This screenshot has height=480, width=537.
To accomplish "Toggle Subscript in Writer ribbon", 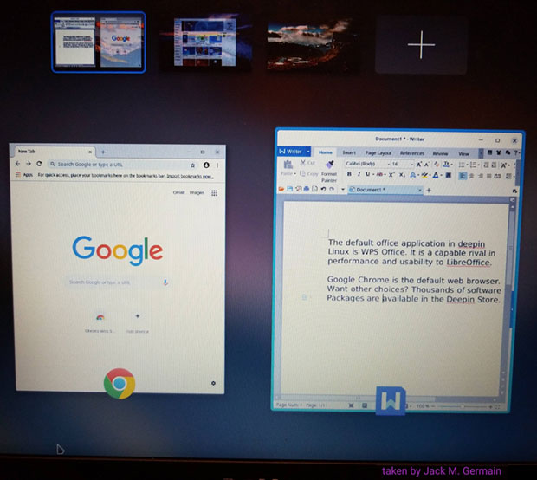I will click(x=403, y=175).
